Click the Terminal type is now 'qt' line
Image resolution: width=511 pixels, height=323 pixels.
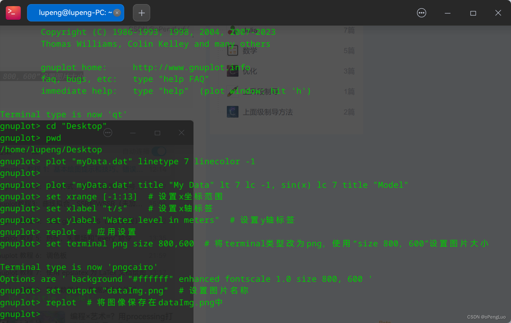click(x=64, y=114)
